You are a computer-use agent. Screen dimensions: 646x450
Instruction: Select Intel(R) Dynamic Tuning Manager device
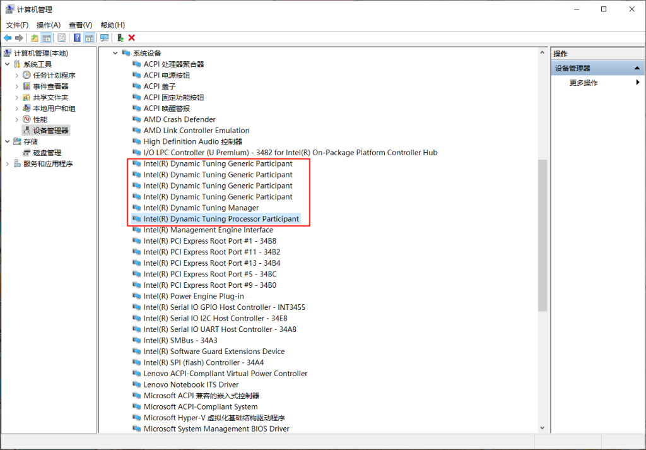201,208
